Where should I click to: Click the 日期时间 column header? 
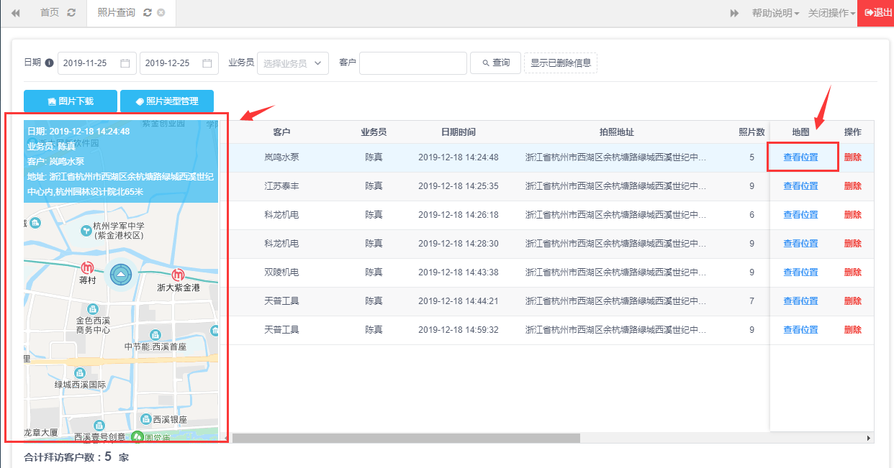pyautogui.click(x=458, y=132)
